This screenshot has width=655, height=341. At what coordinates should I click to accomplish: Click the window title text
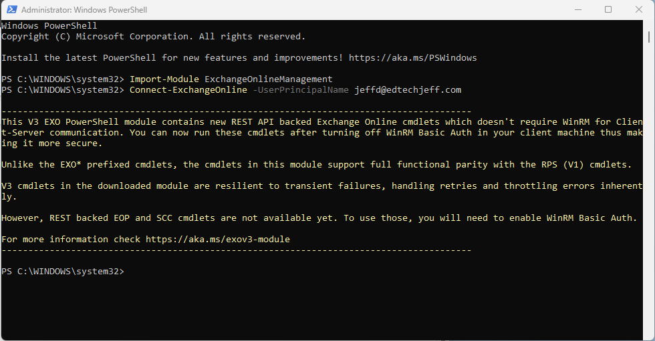(84, 10)
